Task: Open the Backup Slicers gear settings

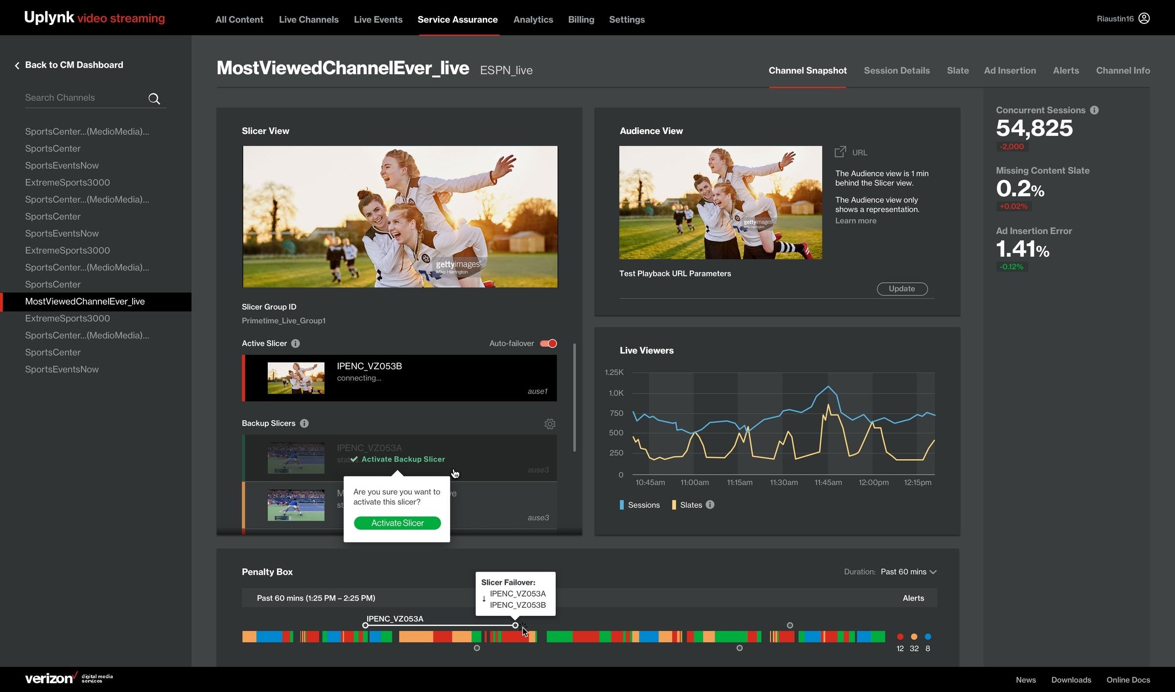Action: click(550, 424)
